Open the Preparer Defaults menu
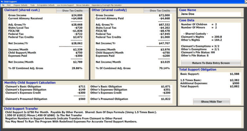This screenshot has width=247, height=131. click(20, 6)
